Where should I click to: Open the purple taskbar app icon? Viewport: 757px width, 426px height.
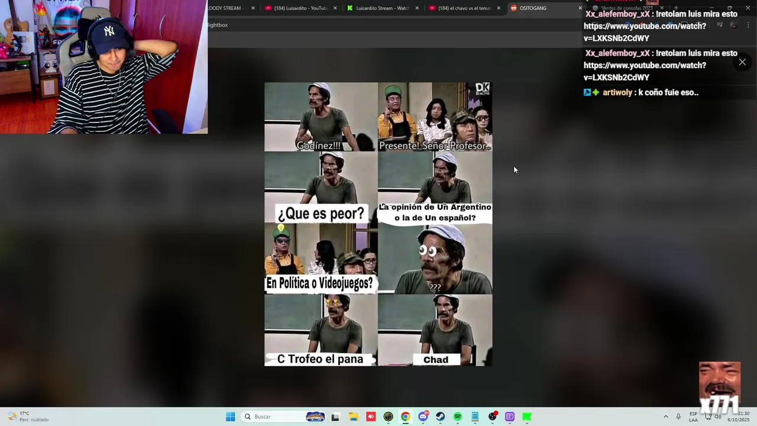pos(510,417)
